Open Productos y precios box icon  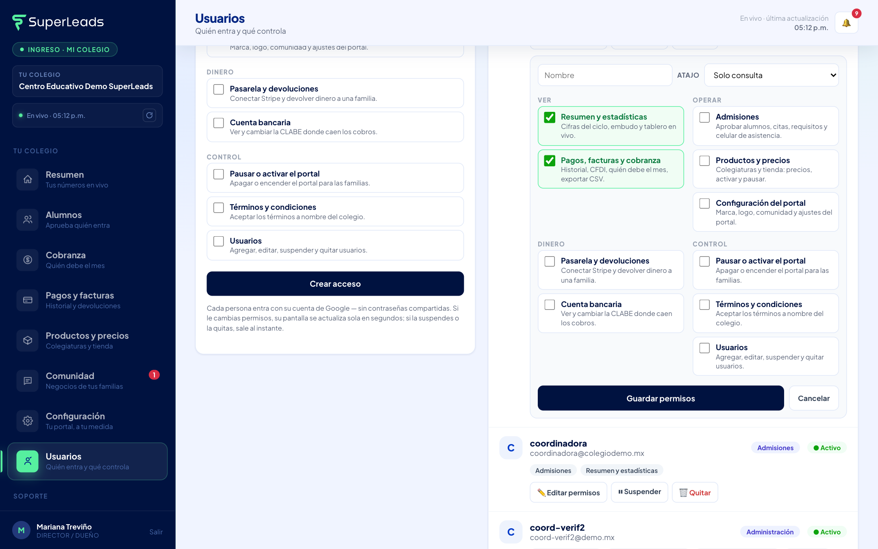tap(28, 340)
